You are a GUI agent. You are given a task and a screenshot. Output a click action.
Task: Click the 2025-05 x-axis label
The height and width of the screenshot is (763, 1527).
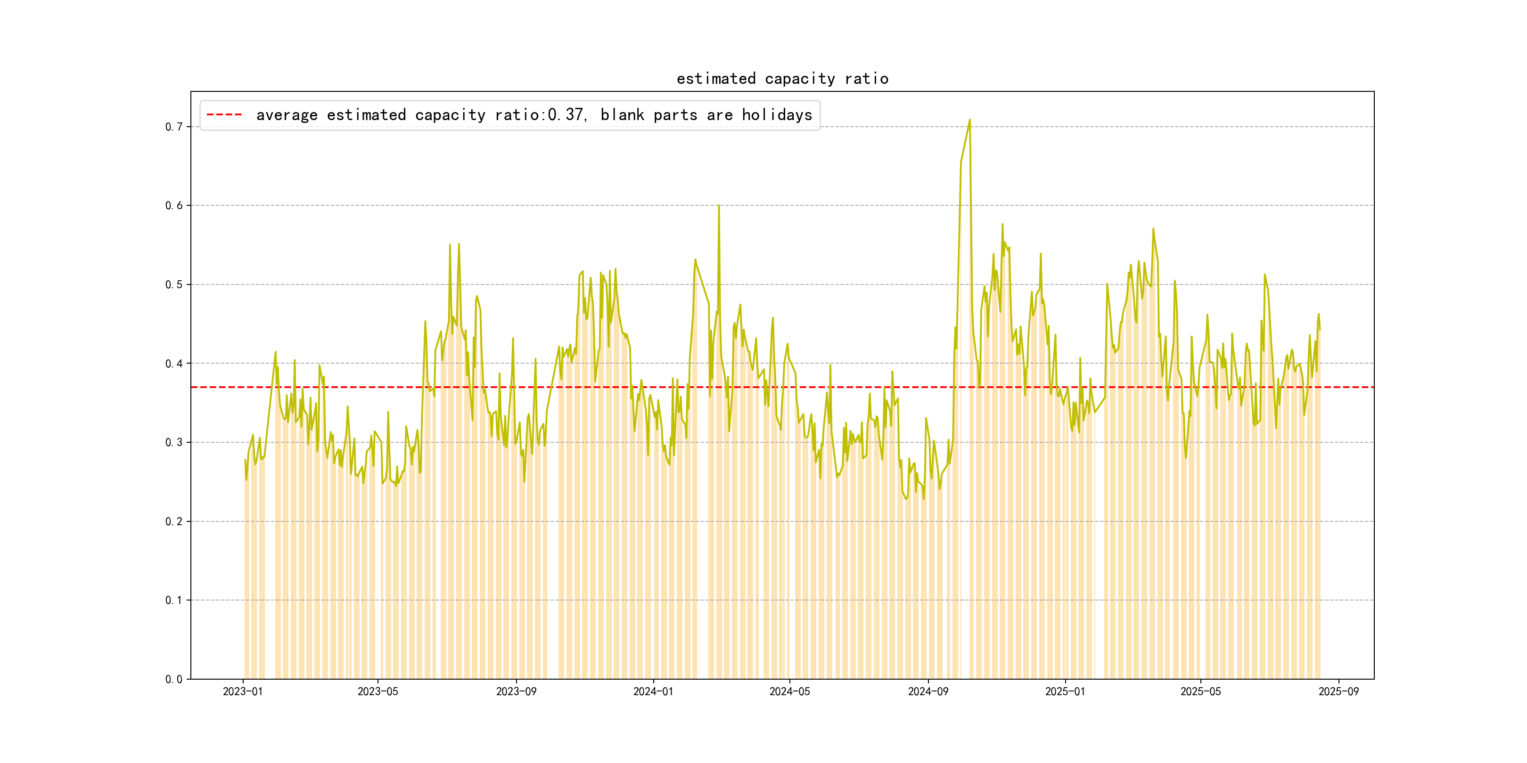coord(1200,691)
